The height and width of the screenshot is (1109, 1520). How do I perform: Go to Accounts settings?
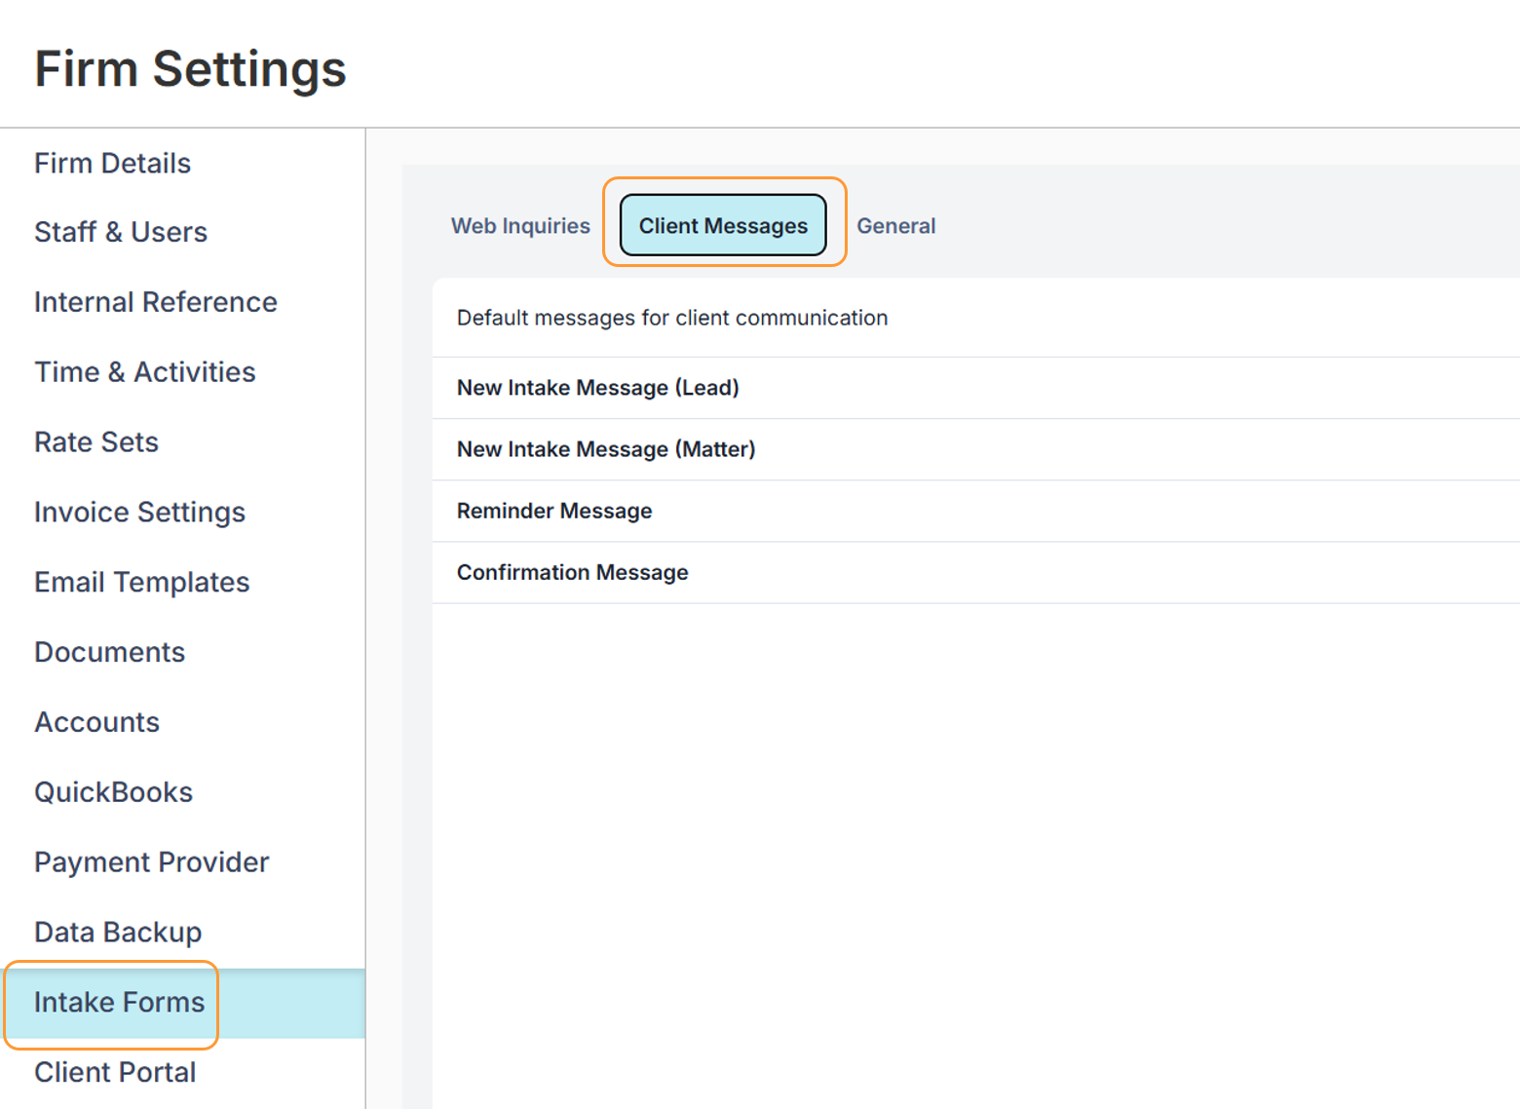[96, 722]
